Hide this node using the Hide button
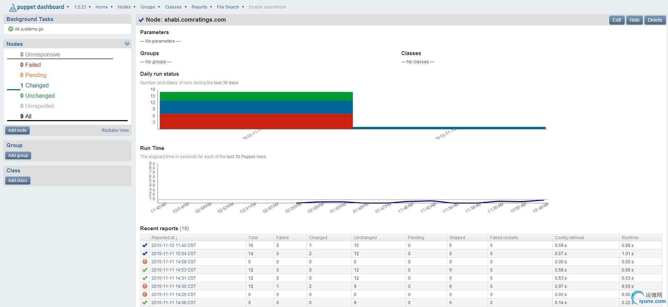This screenshot has height=307, width=668. (634, 20)
